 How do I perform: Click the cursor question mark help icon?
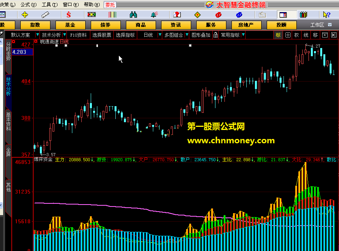(326, 15)
